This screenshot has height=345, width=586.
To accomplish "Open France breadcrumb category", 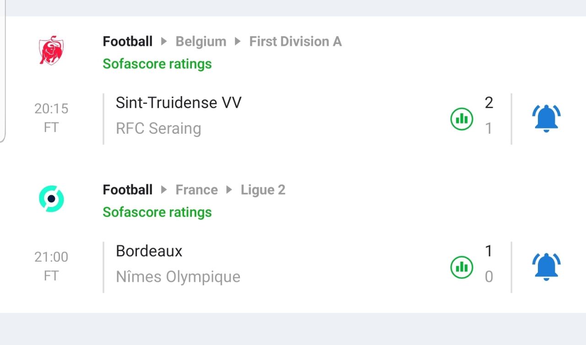I will pos(197,190).
